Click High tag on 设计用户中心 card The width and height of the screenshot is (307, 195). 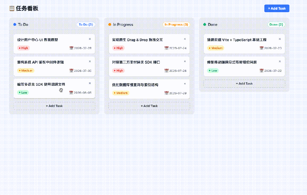pyautogui.click(x=23, y=48)
